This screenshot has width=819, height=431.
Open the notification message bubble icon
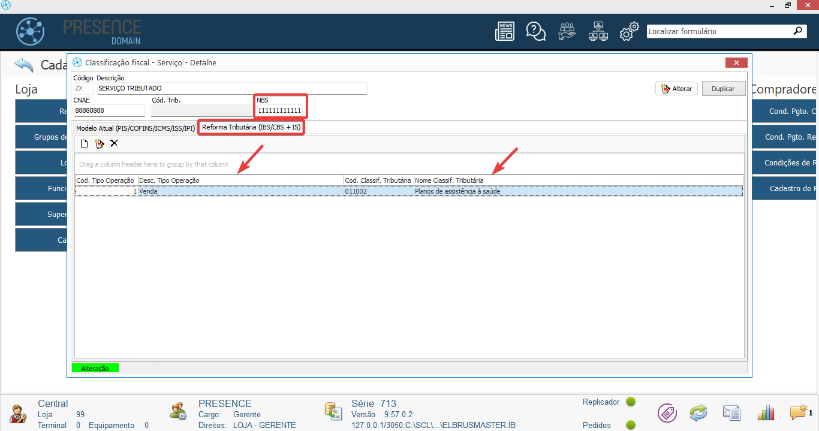point(798,412)
